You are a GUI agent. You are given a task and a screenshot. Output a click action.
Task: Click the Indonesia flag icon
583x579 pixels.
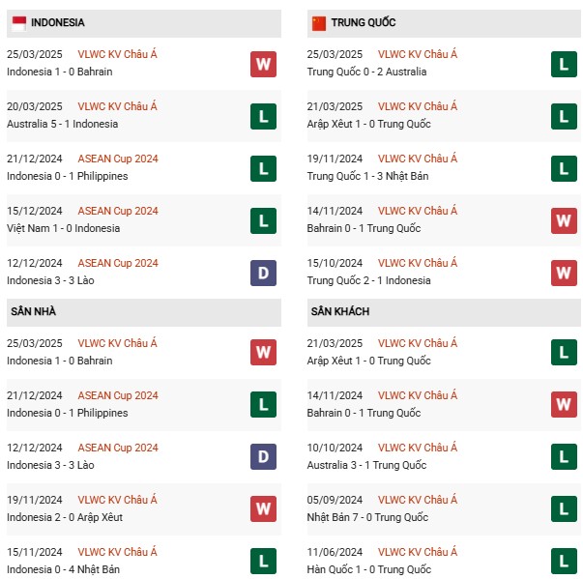click(18, 22)
